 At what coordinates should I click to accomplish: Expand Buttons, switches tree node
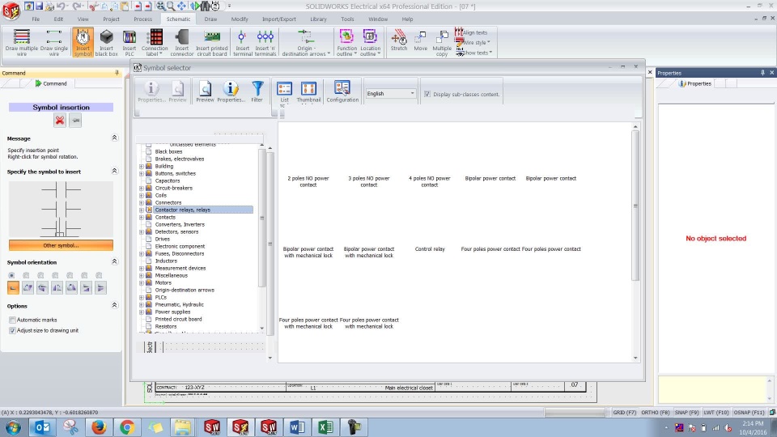coord(142,174)
